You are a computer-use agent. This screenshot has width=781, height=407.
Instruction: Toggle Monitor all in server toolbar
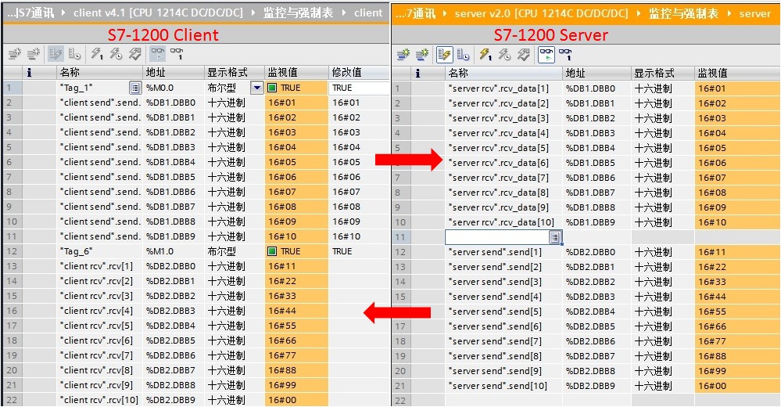click(546, 54)
